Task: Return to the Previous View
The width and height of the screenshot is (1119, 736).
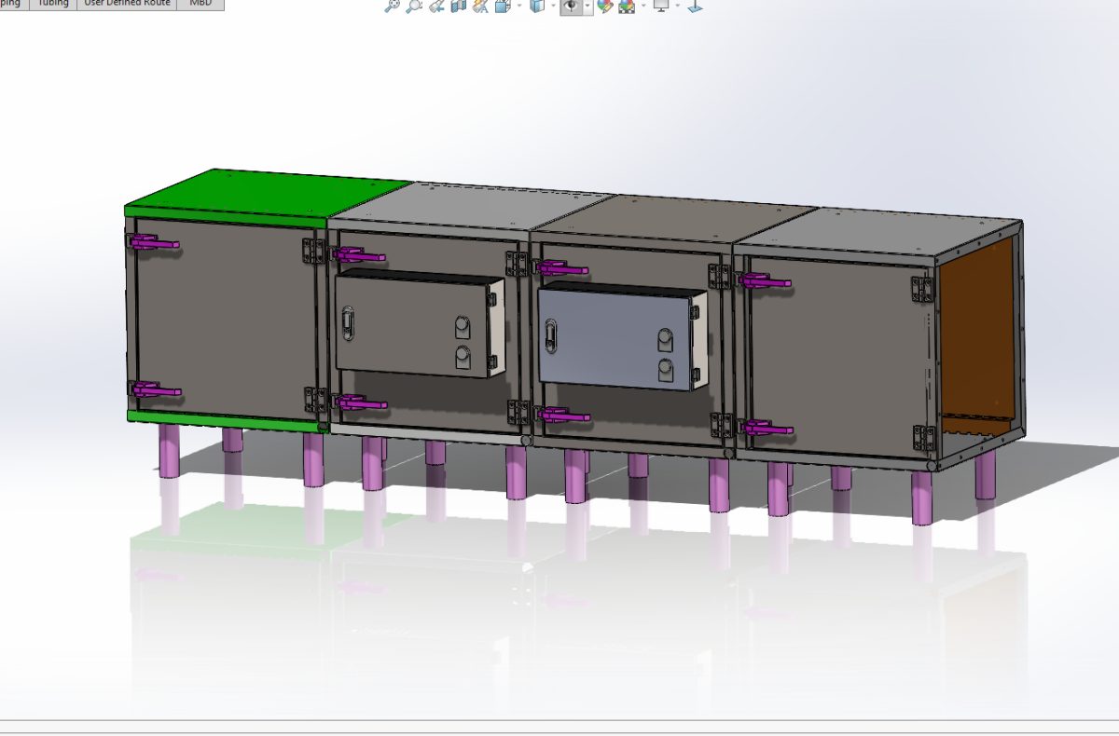Action: coord(436,6)
